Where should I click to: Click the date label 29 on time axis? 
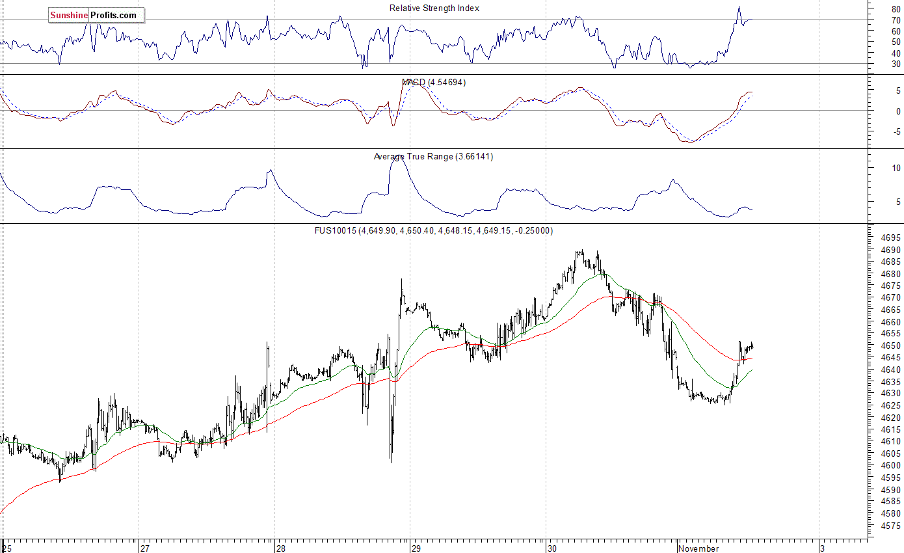point(417,548)
